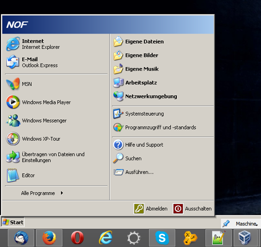261x247 pixels.
Task: Open Internet Explorer from the Start menu
Action: tap(56, 44)
